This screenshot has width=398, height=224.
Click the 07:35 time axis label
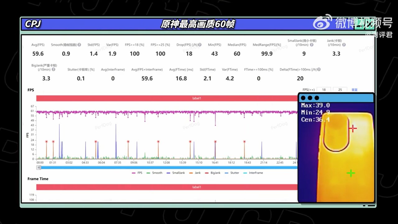118,163
